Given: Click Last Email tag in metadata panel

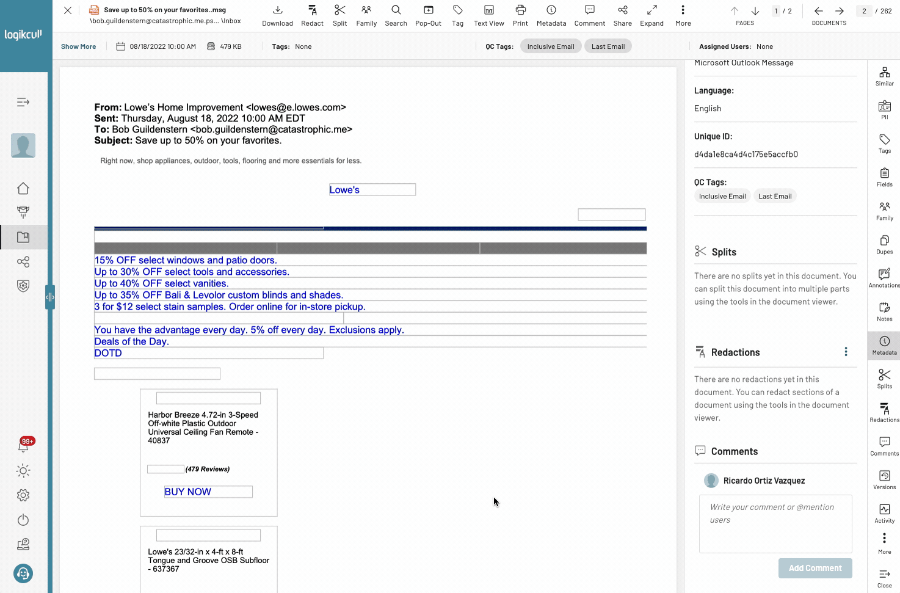Looking at the screenshot, I should pyautogui.click(x=775, y=196).
